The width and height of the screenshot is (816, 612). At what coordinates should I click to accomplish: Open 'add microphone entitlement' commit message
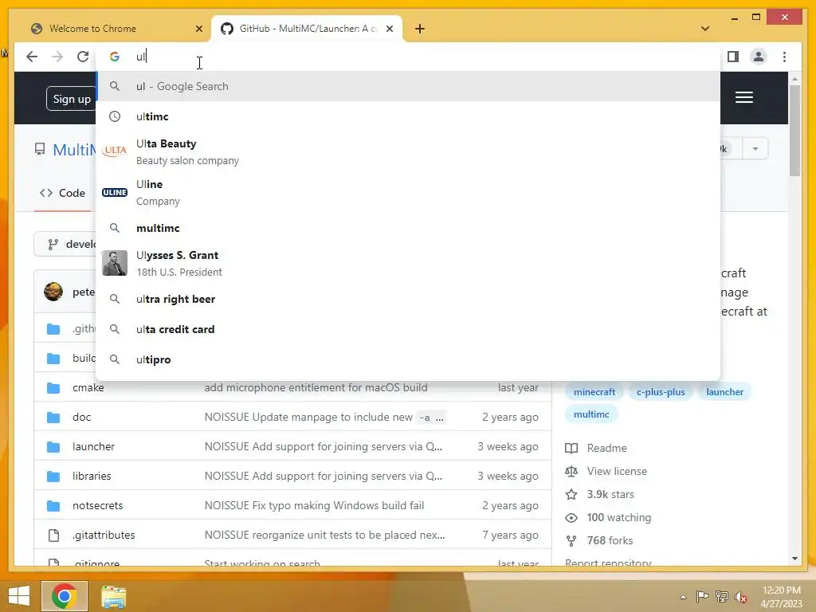[316, 388]
